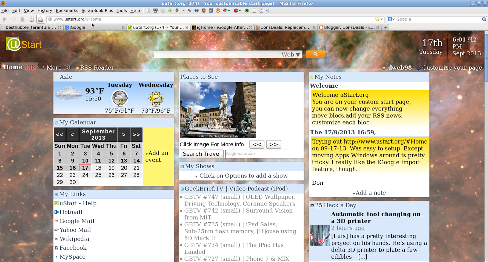Screen dimensions: 488x262
Task: Go to next month in calendar (>)
Action: tap(124, 135)
